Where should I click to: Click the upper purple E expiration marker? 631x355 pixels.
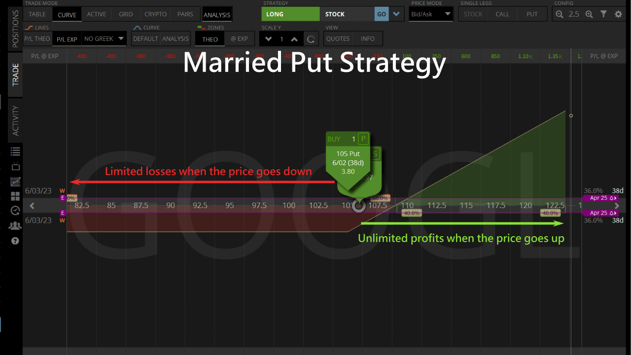click(63, 198)
